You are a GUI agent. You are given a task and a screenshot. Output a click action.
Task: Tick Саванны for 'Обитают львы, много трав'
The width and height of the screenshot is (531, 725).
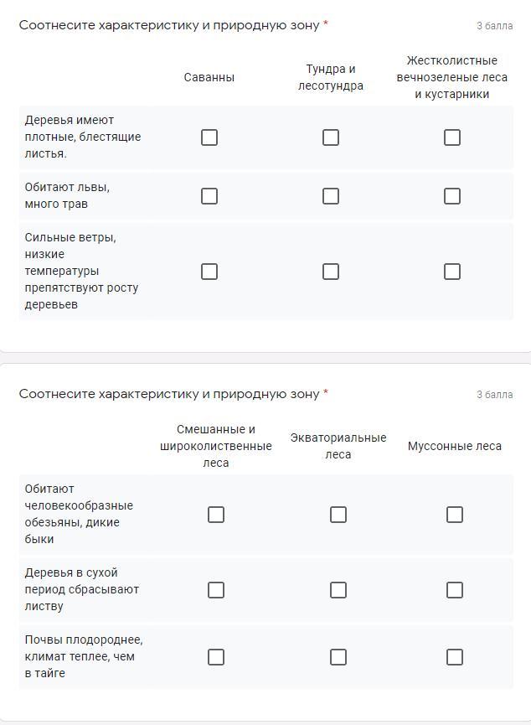(x=209, y=195)
